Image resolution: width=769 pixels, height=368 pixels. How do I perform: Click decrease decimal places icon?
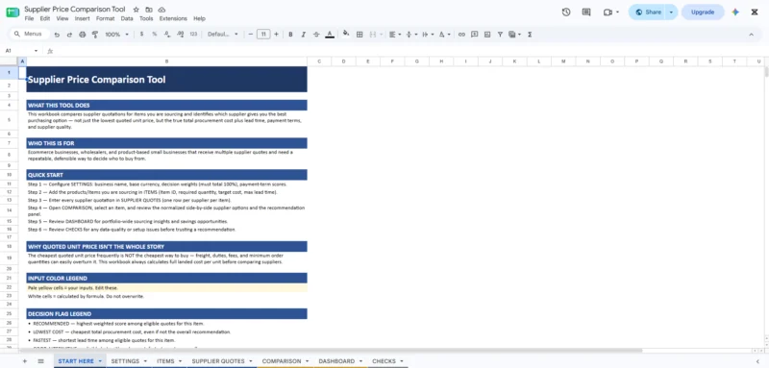coord(167,35)
